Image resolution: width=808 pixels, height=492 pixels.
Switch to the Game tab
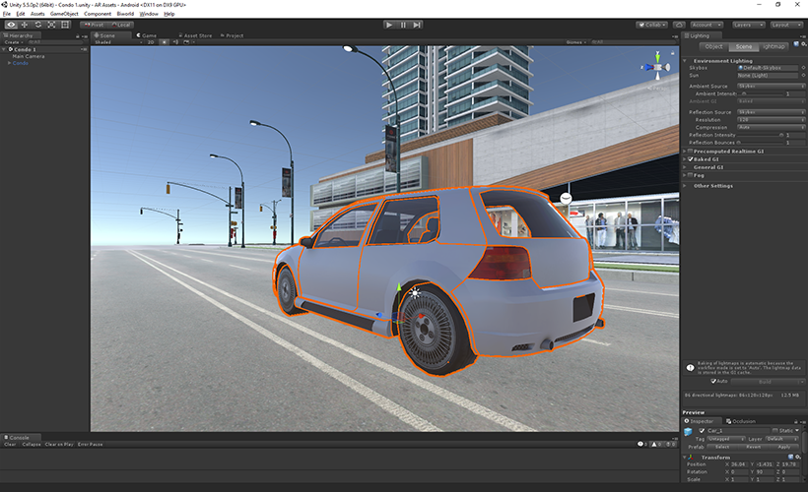tap(147, 35)
